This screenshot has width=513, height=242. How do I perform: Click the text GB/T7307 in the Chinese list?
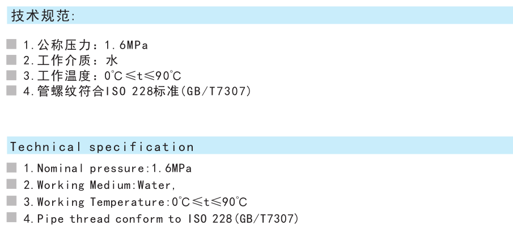(216, 91)
